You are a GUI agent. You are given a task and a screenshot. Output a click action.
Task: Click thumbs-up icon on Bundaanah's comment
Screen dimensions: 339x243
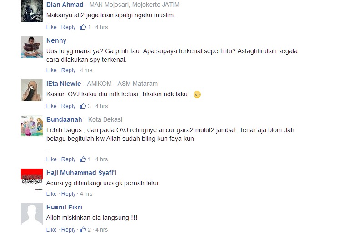coord(83,159)
